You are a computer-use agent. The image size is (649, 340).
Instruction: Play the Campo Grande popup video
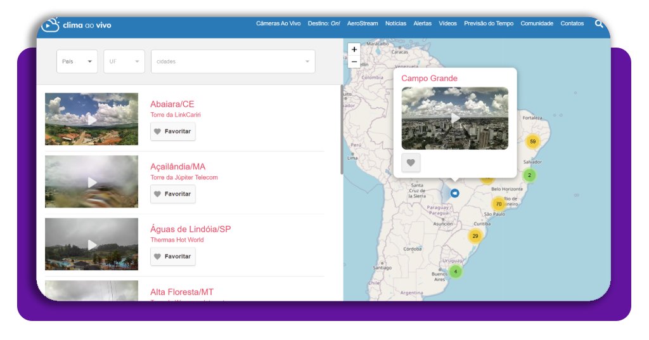click(455, 118)
